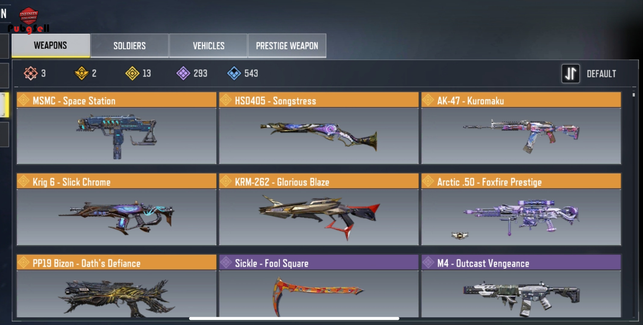Select the Sickle - Fool Square melee

pyautogui.click(x=319, y=286)
